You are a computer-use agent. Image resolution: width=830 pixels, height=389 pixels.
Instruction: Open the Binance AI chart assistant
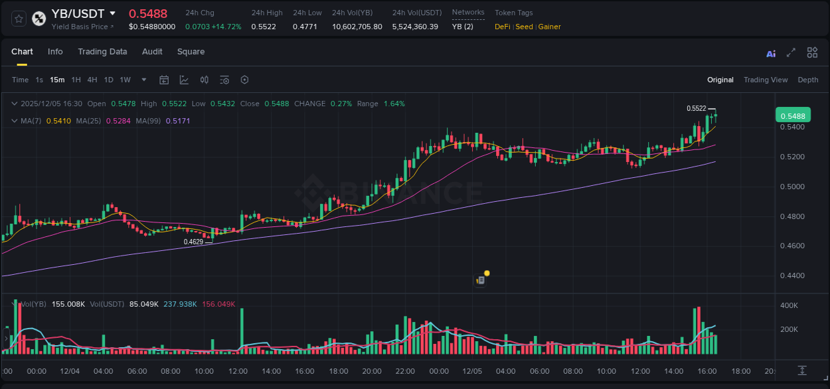[x=770, y=52]
